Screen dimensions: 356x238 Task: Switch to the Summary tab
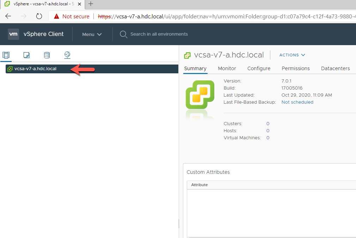pyautogui.click(x=195, y=69)
